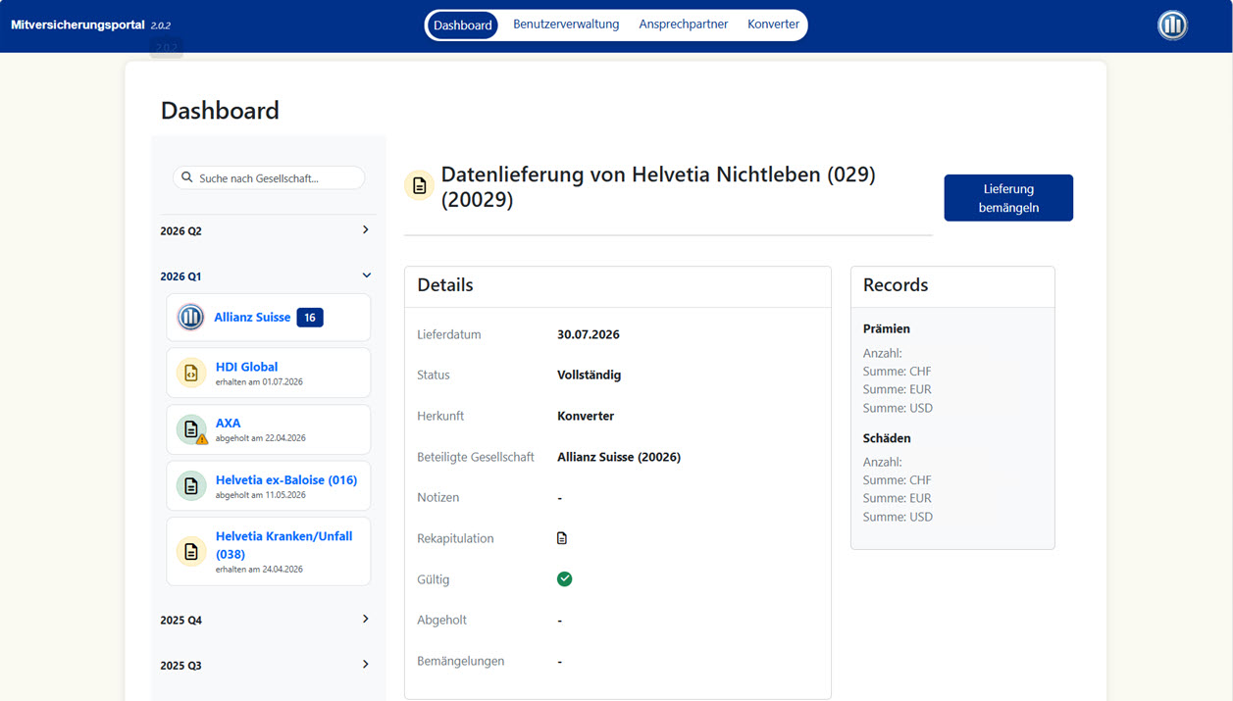
Task: Click the text erhalten am 01.07.2026
Action: [x=259, y=382]
